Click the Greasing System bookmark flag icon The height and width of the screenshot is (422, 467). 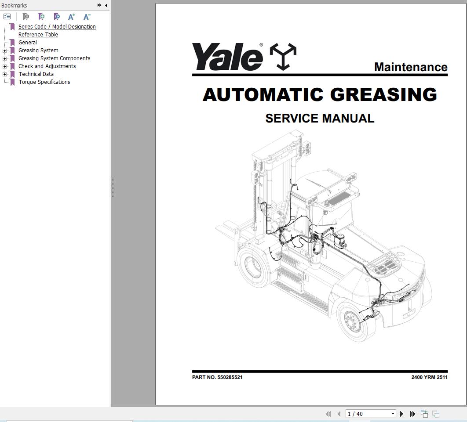point(12,50)
